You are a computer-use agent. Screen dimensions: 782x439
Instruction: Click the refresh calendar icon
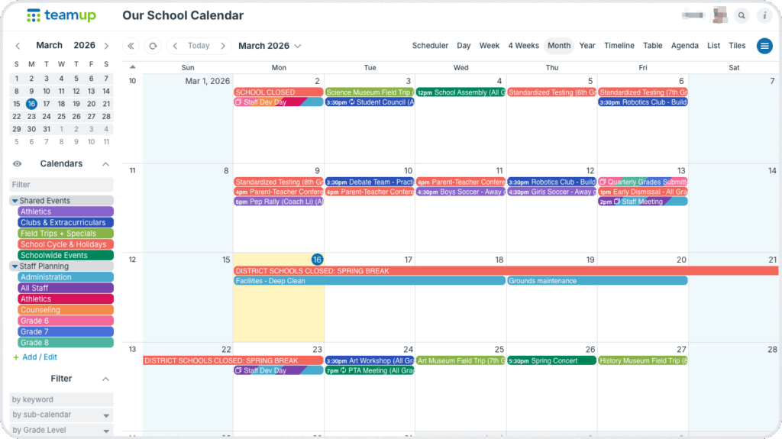153,46
